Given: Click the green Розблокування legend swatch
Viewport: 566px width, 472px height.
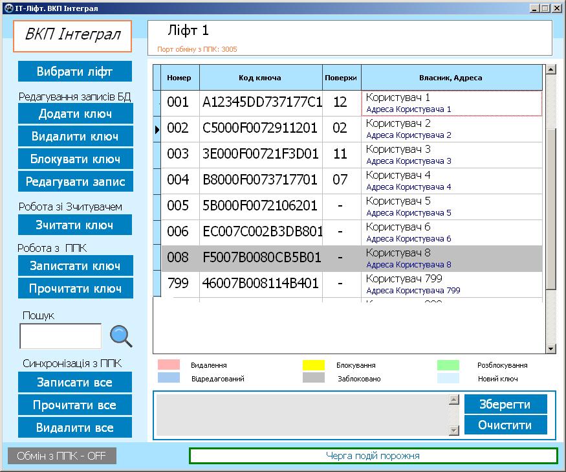Looking at the screenshot, I should click(x=448, y=365).
